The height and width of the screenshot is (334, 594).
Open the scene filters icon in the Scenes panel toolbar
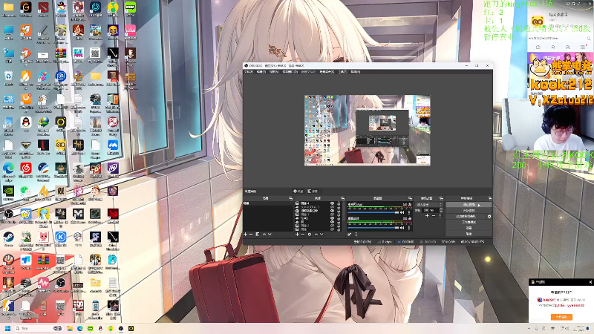257,235
